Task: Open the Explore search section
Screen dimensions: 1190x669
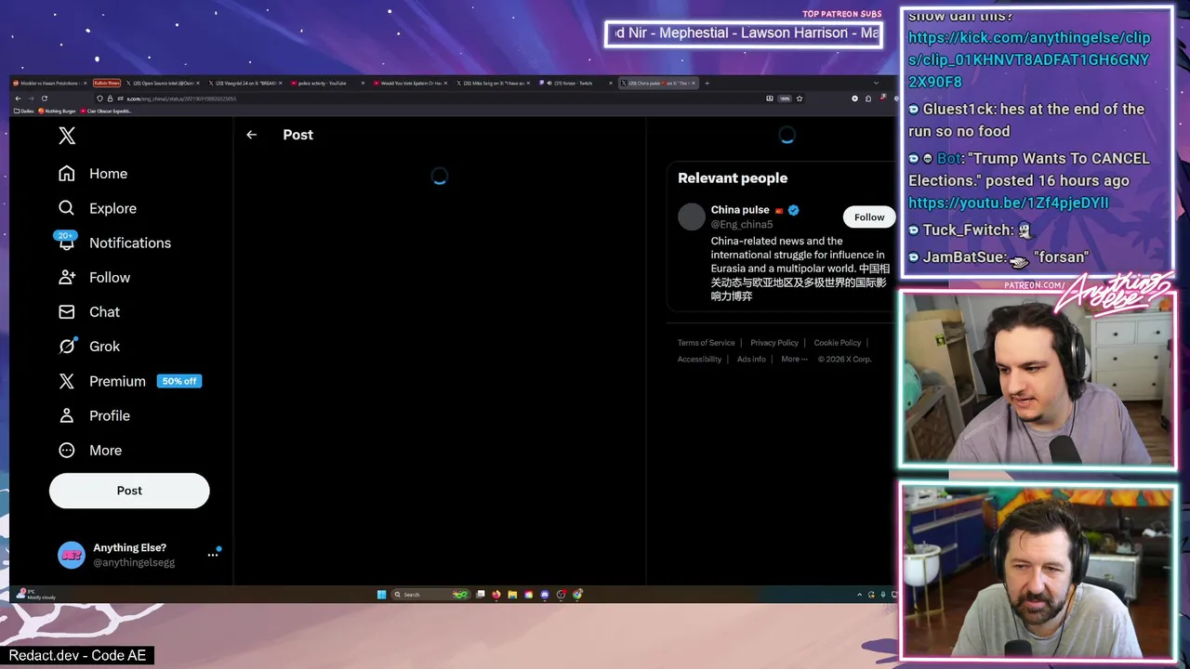Action: 98,208
